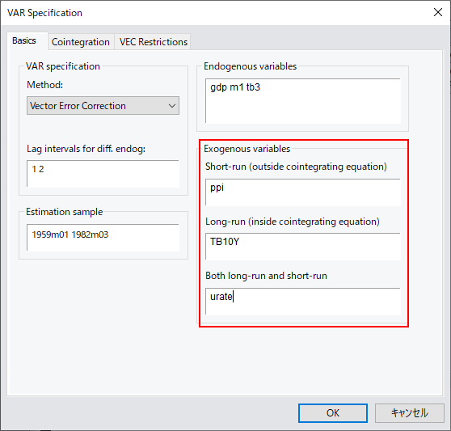This screenshot has width=451, height=431.
Task: Click the 'Exogenous variables' group label
Action: 247,149
